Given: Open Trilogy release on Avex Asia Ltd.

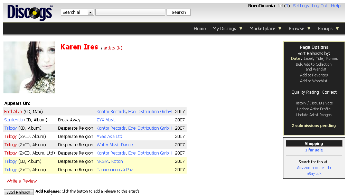Looking at the screenshot, I should pos(10,136).
